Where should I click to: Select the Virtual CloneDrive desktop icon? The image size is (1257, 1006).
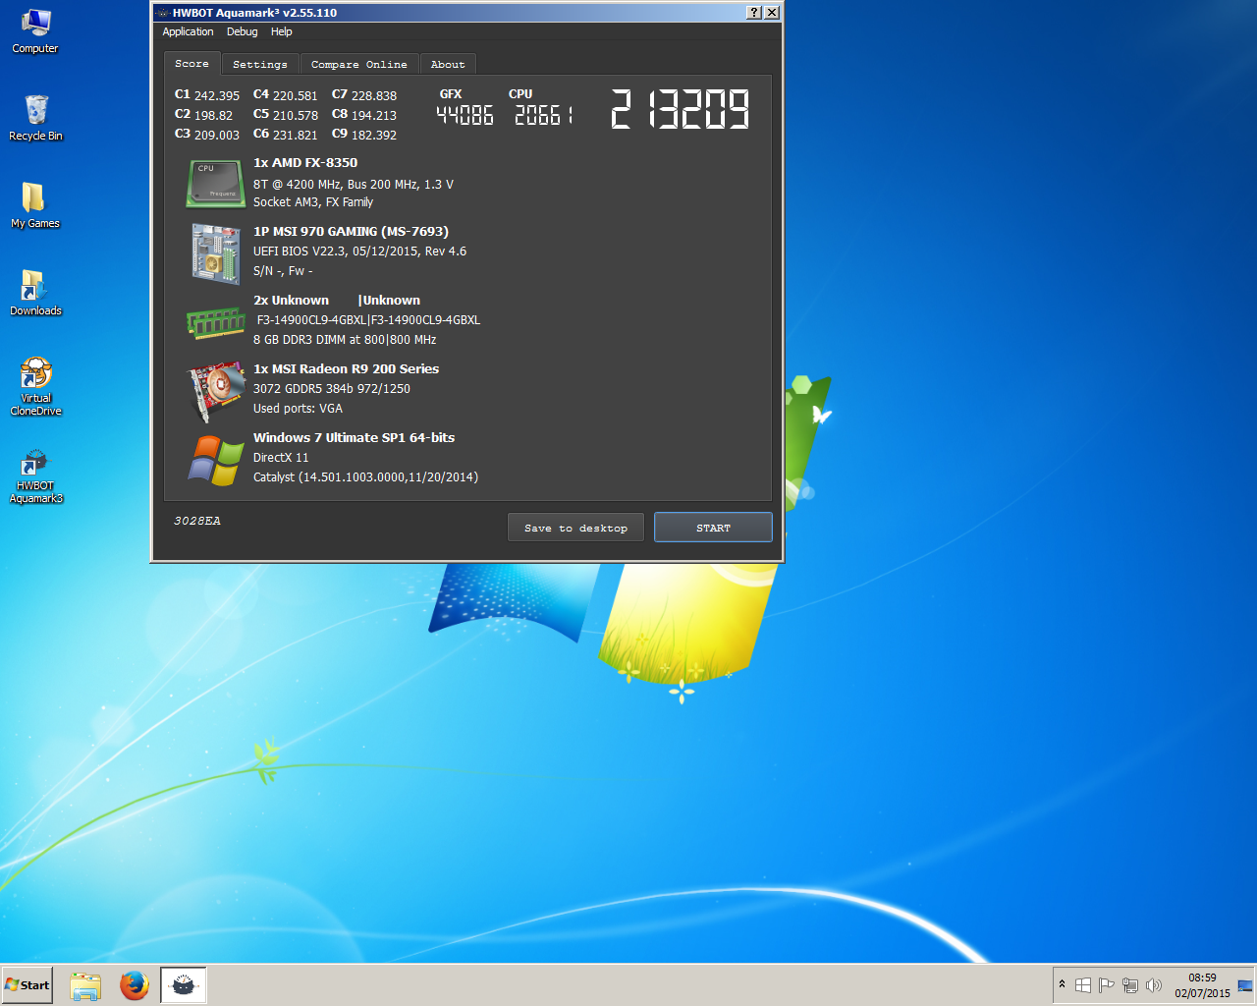35,387
